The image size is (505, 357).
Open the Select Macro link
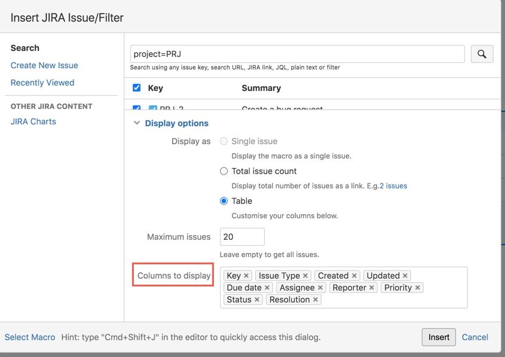(30, 337)
